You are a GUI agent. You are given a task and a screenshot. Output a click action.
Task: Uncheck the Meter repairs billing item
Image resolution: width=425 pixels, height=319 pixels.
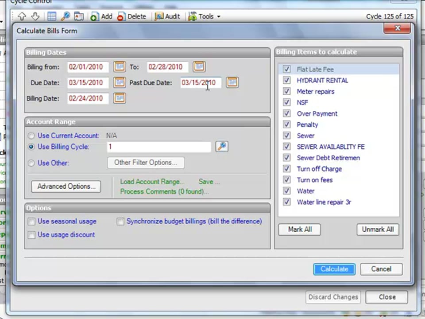[287, 91]
